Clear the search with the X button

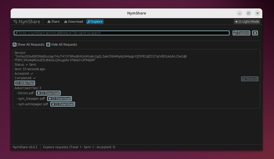point(255,33)
